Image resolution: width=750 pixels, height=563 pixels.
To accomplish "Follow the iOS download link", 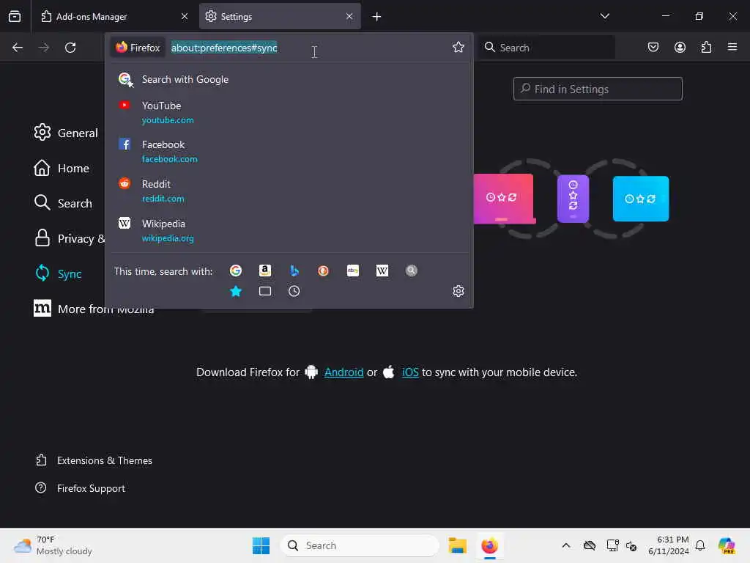I will click(x=410, y=372).
